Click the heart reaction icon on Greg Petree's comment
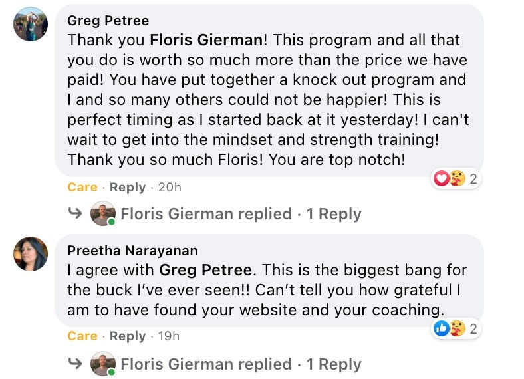 click(441, 179)
